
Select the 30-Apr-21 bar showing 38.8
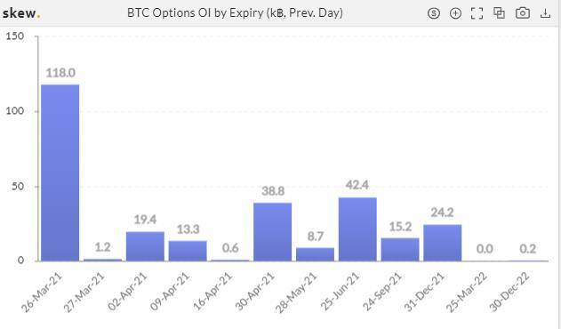(273, 232)
